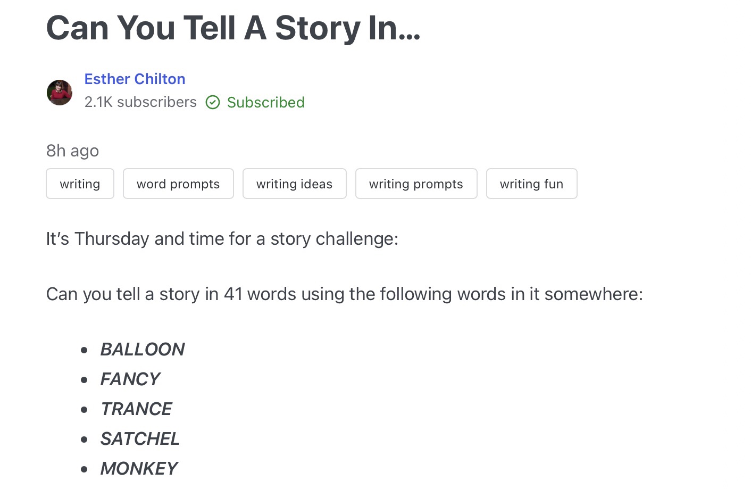Click the "41 words" challenge sentence

(344, 294)
